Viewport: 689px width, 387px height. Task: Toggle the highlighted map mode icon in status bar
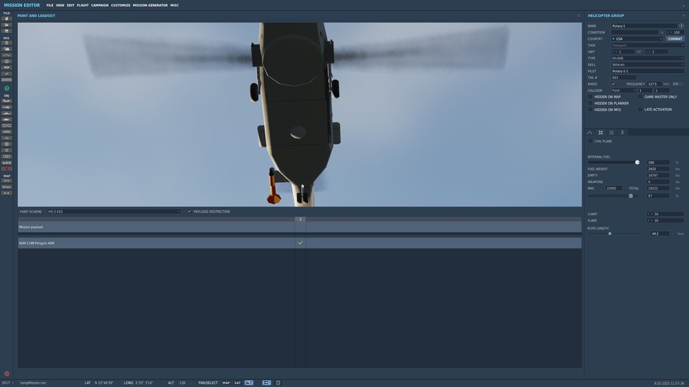tap(266, 383)
